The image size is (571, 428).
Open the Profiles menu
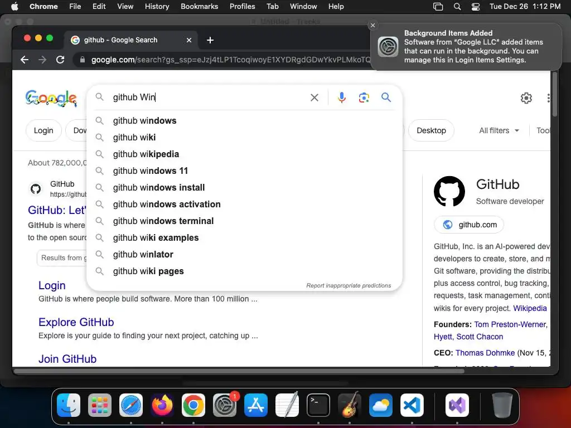click(242, 6)
